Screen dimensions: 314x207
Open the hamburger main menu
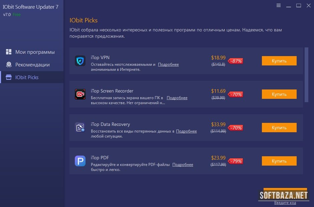coord(279,5)
